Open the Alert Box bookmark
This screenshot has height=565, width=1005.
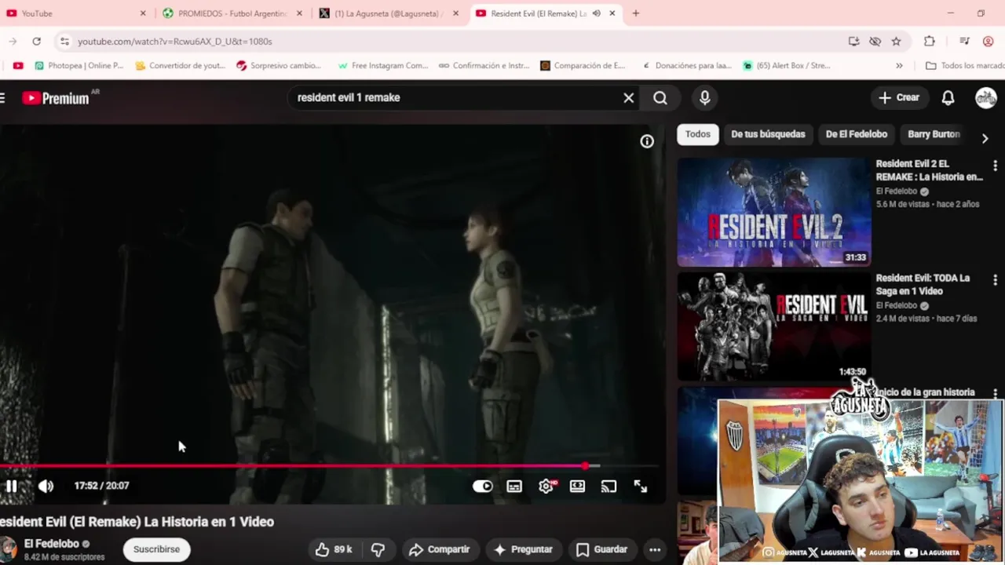click(x=787, y=66)
